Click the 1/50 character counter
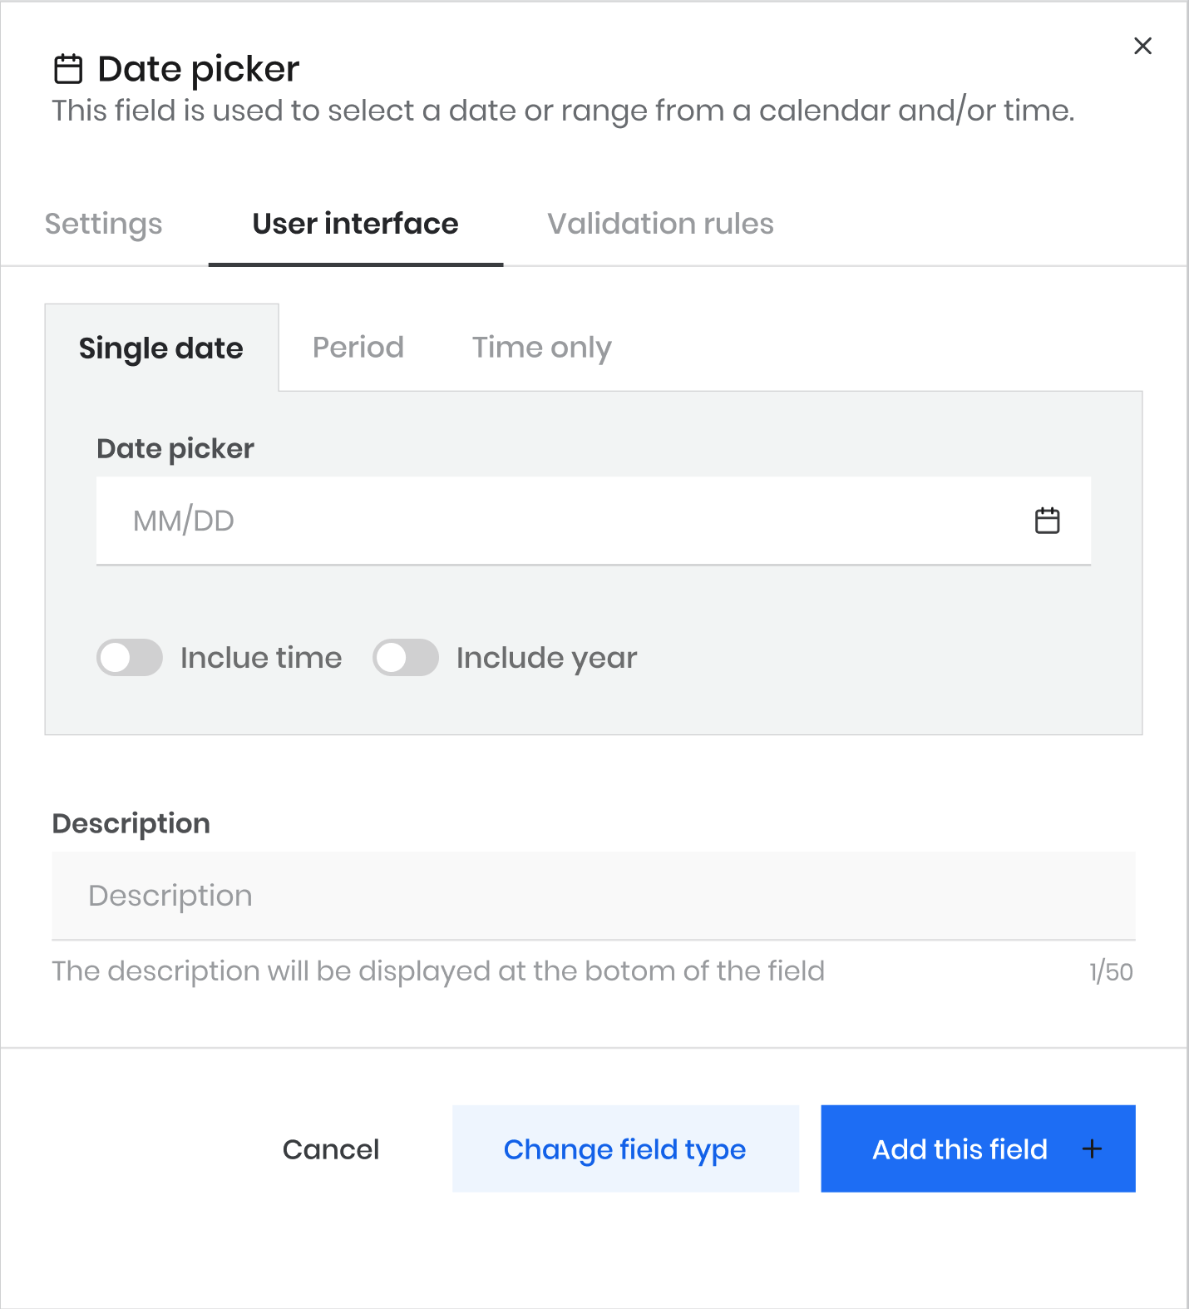Screen dimensions: 1189x1309 (1111, 971)
